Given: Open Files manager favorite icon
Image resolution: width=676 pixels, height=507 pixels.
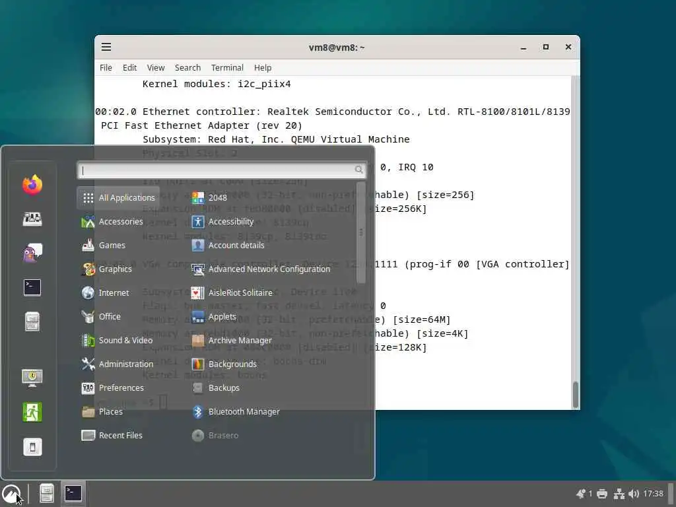Looking at the screenshot, I should tap(32, 321).
